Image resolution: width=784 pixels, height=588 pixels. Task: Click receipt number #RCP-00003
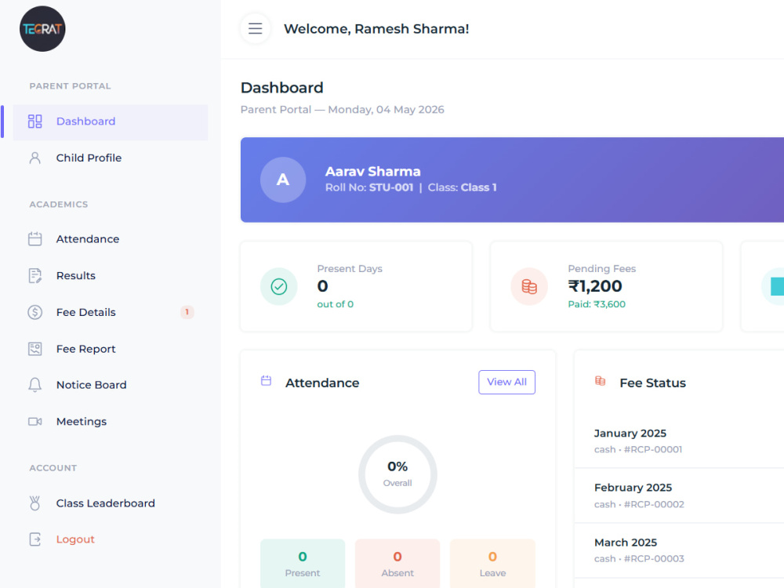click(654, 559)
